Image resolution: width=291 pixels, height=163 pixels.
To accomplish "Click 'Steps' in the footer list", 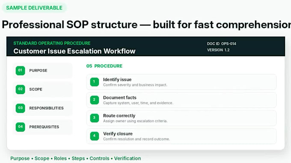I will click(78, 158).
